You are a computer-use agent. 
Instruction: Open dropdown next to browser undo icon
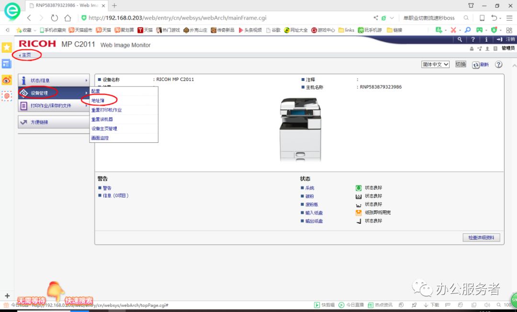500,18
